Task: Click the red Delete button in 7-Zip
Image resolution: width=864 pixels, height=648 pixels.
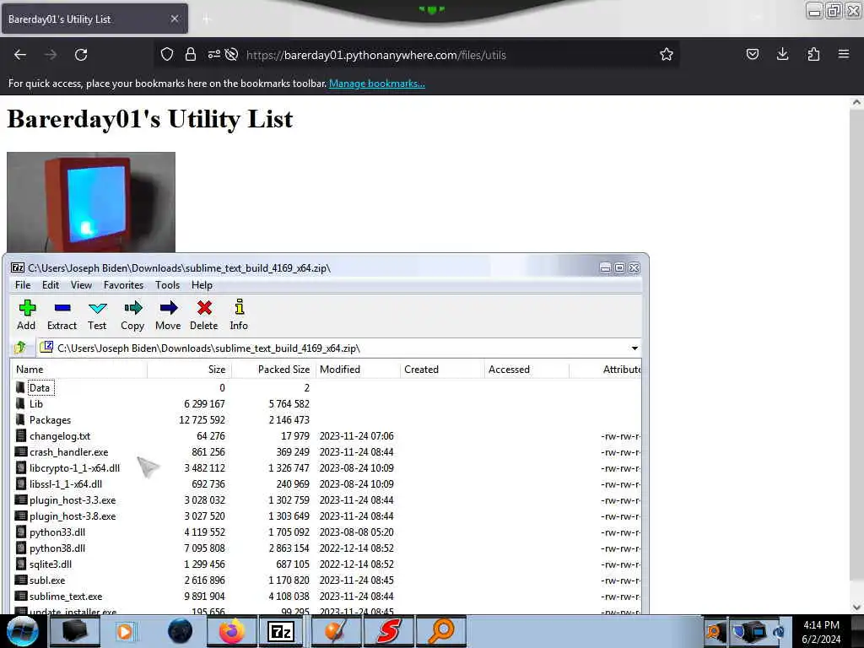Action: tap(204, 316)
